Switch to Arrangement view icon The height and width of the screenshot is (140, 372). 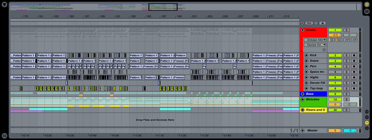[367, 4]
